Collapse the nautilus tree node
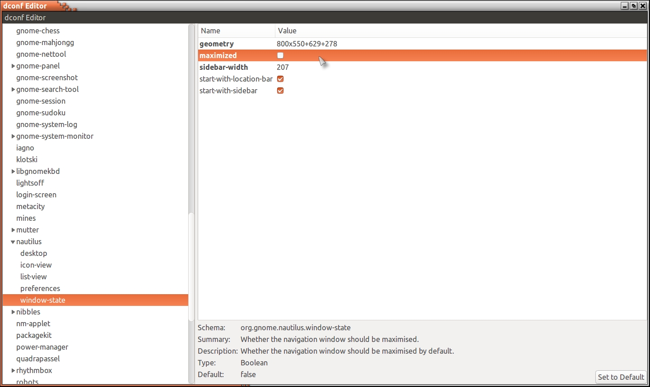 (13, 242)
